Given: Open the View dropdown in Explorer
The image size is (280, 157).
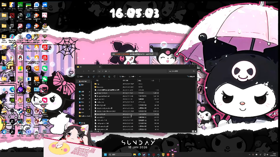Looking at the screenshot, I should point(132,76).
